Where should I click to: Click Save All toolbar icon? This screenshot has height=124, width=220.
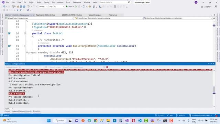click(x=24, y=7)
